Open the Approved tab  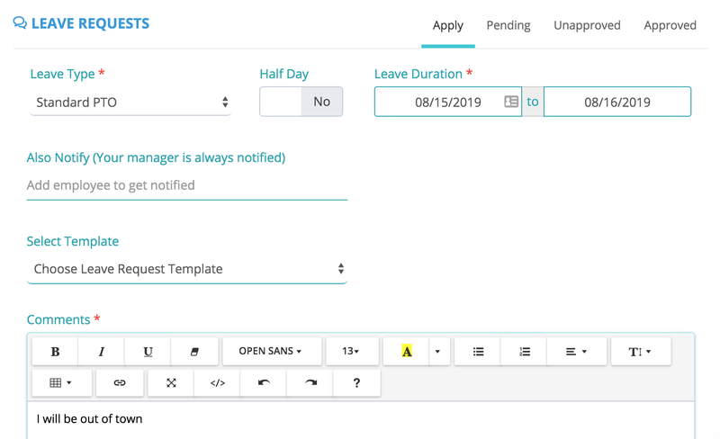pyautogui.click(x=670, y=25)
